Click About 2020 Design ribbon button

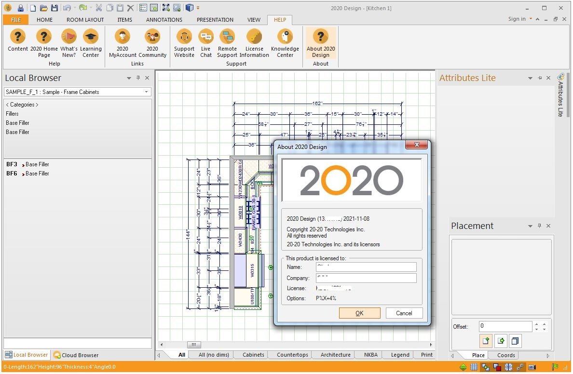[320, 43]
